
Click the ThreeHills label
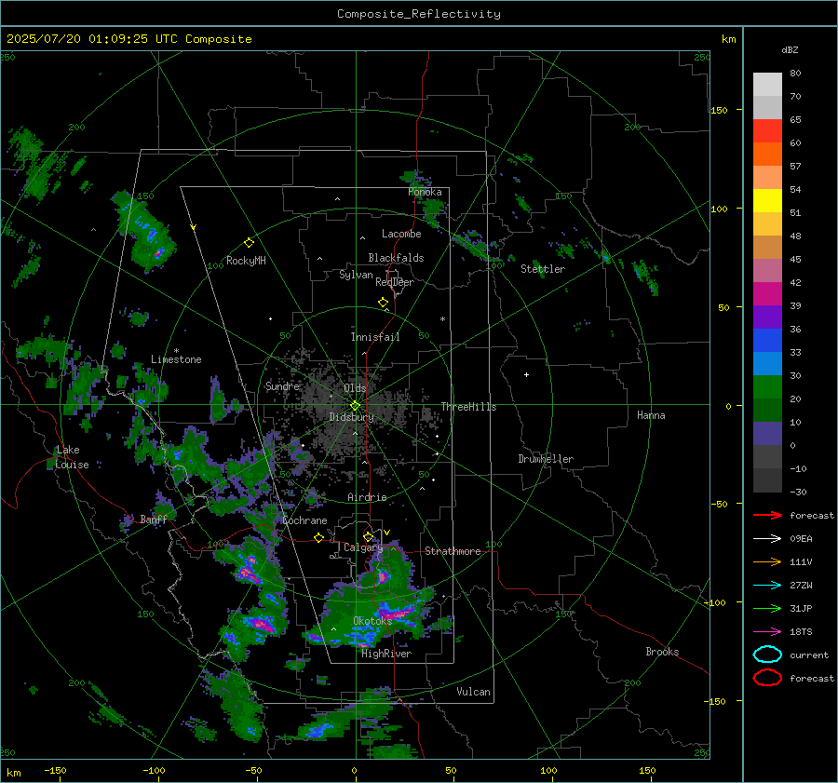(468, 407)
